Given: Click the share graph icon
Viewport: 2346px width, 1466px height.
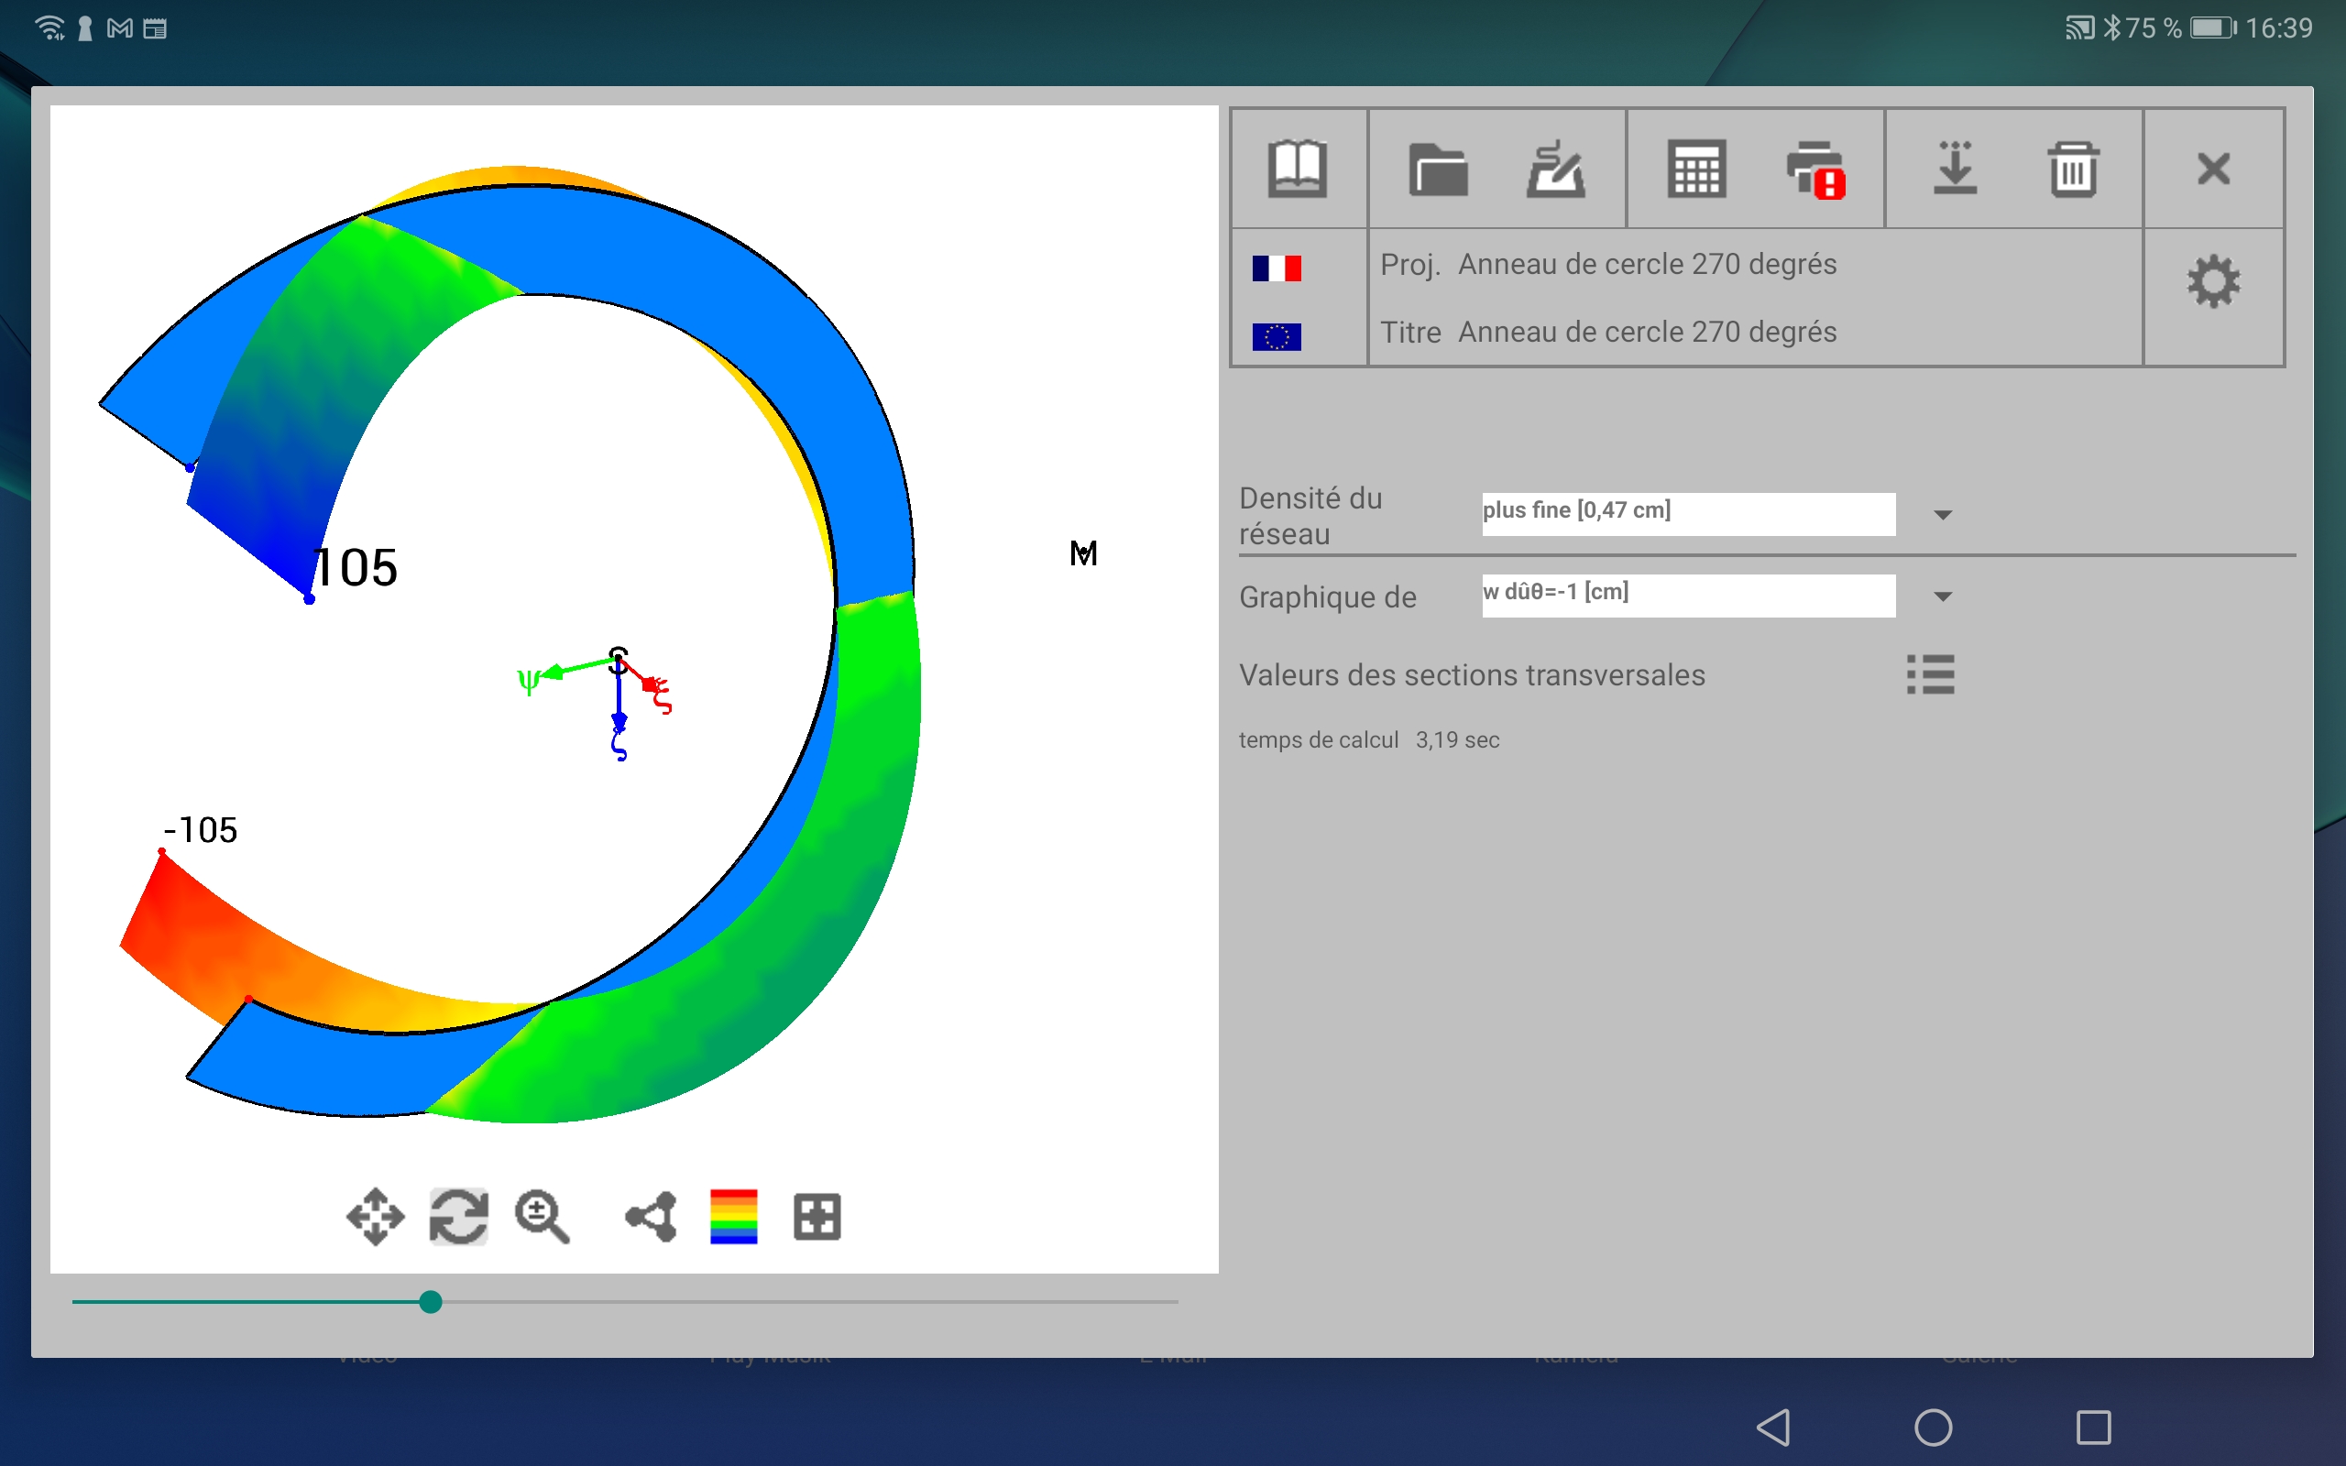Looking at the screenshot, I should [x=652, y=1216].
